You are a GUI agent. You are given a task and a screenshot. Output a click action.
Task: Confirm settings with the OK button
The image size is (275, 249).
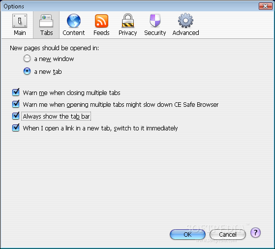(x=187, y=234)
